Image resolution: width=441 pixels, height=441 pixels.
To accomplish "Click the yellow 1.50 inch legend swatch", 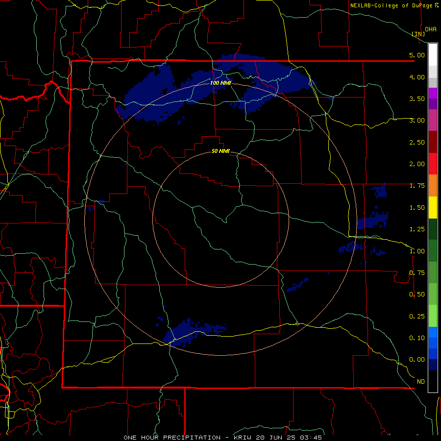I will tap(433, 207).
